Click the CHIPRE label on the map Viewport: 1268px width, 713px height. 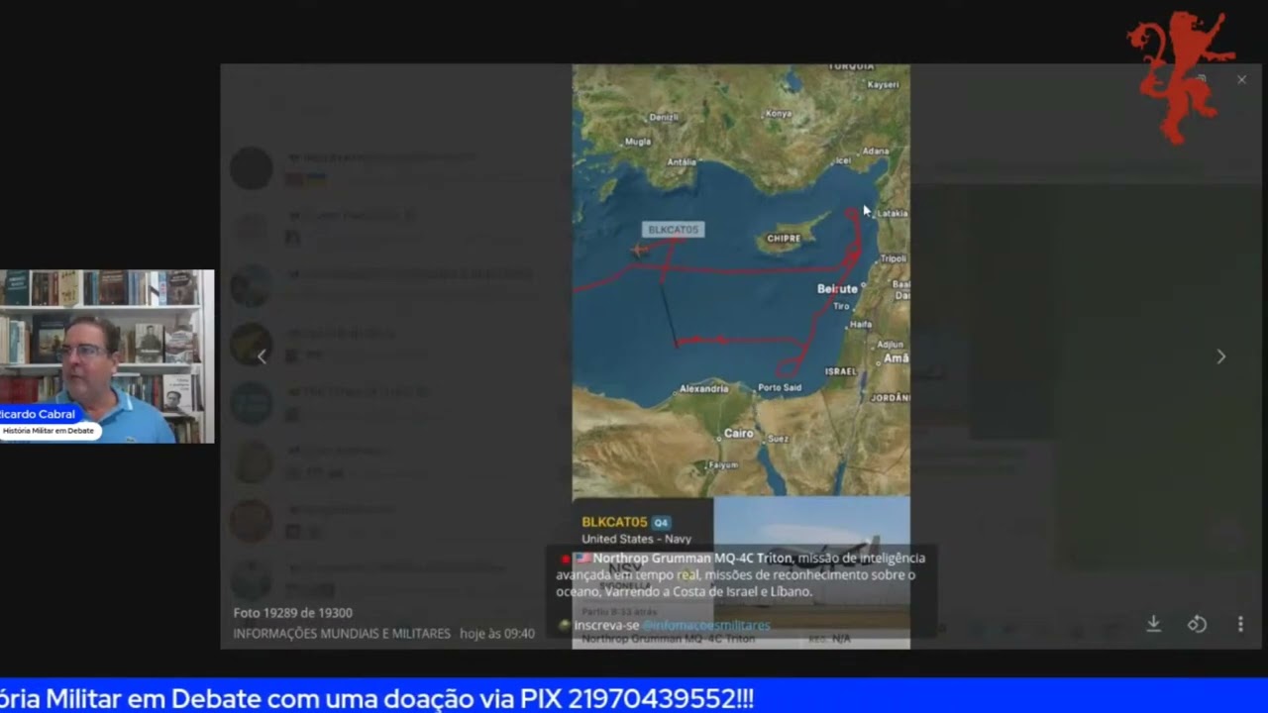[784, 239]
